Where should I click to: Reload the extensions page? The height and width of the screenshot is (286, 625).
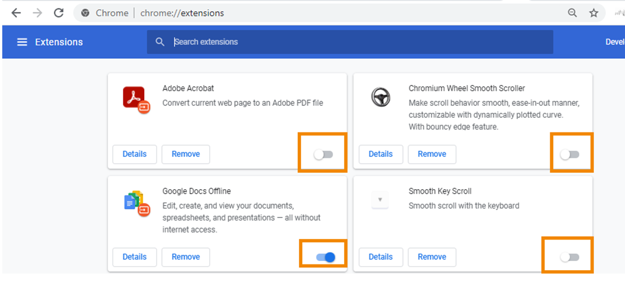pyautogui.click(x=58, y=13)
